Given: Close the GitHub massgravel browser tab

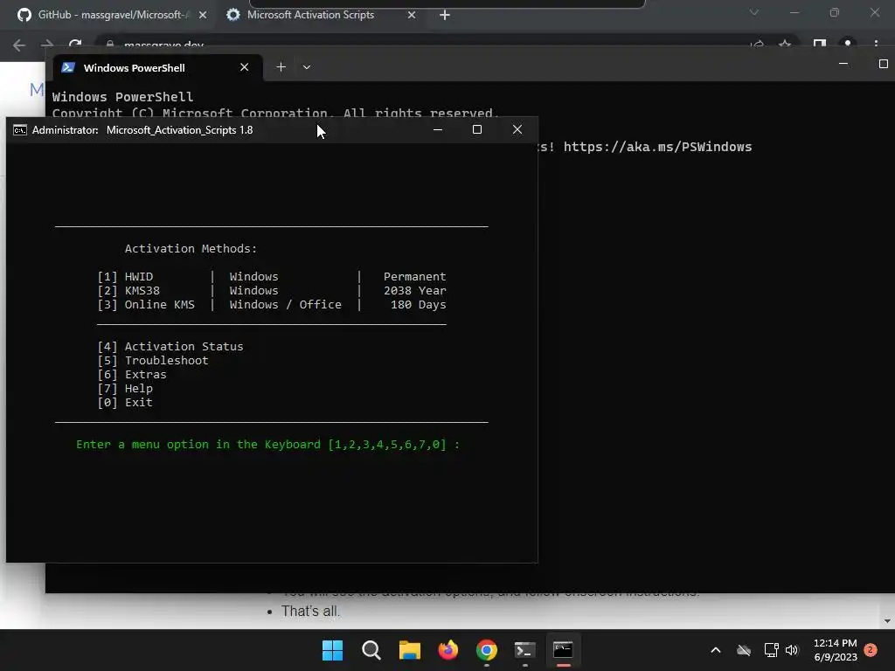Looking at the screenshot, I should (x=203, y=16).
